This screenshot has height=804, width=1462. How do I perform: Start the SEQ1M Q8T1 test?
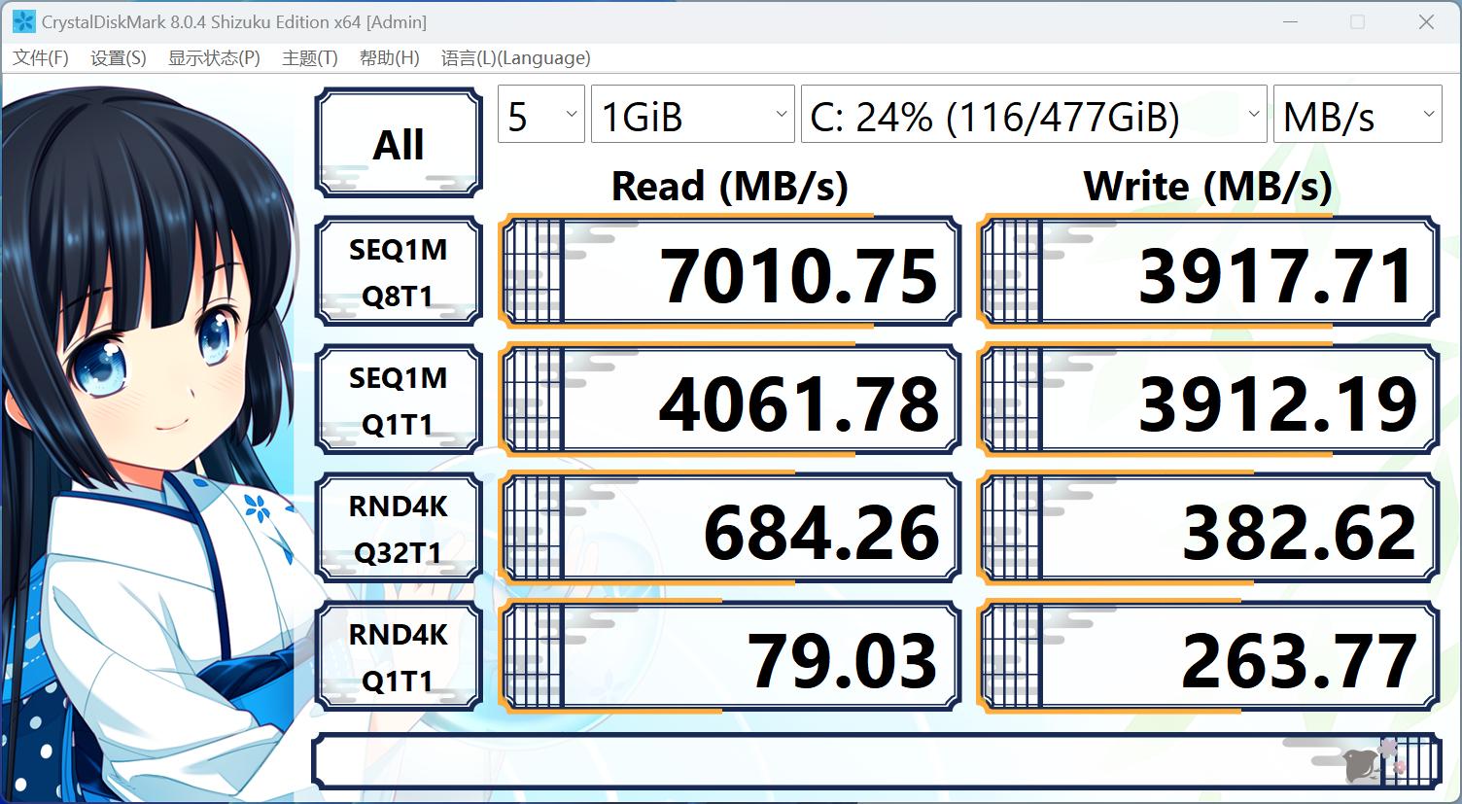[398, 271]
